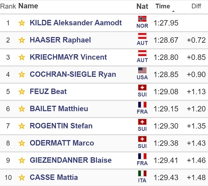
Task: Toggle favorite star for FEUZ Beat
Action: pyautogui.click(x=22, y=91)
